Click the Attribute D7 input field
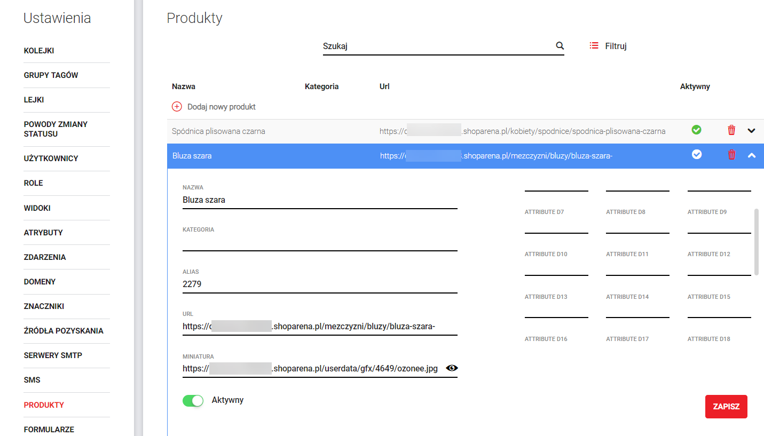 [556, 226]
